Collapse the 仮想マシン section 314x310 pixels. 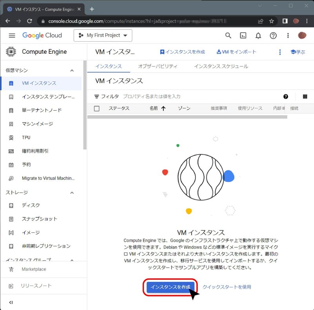point(72,71)
